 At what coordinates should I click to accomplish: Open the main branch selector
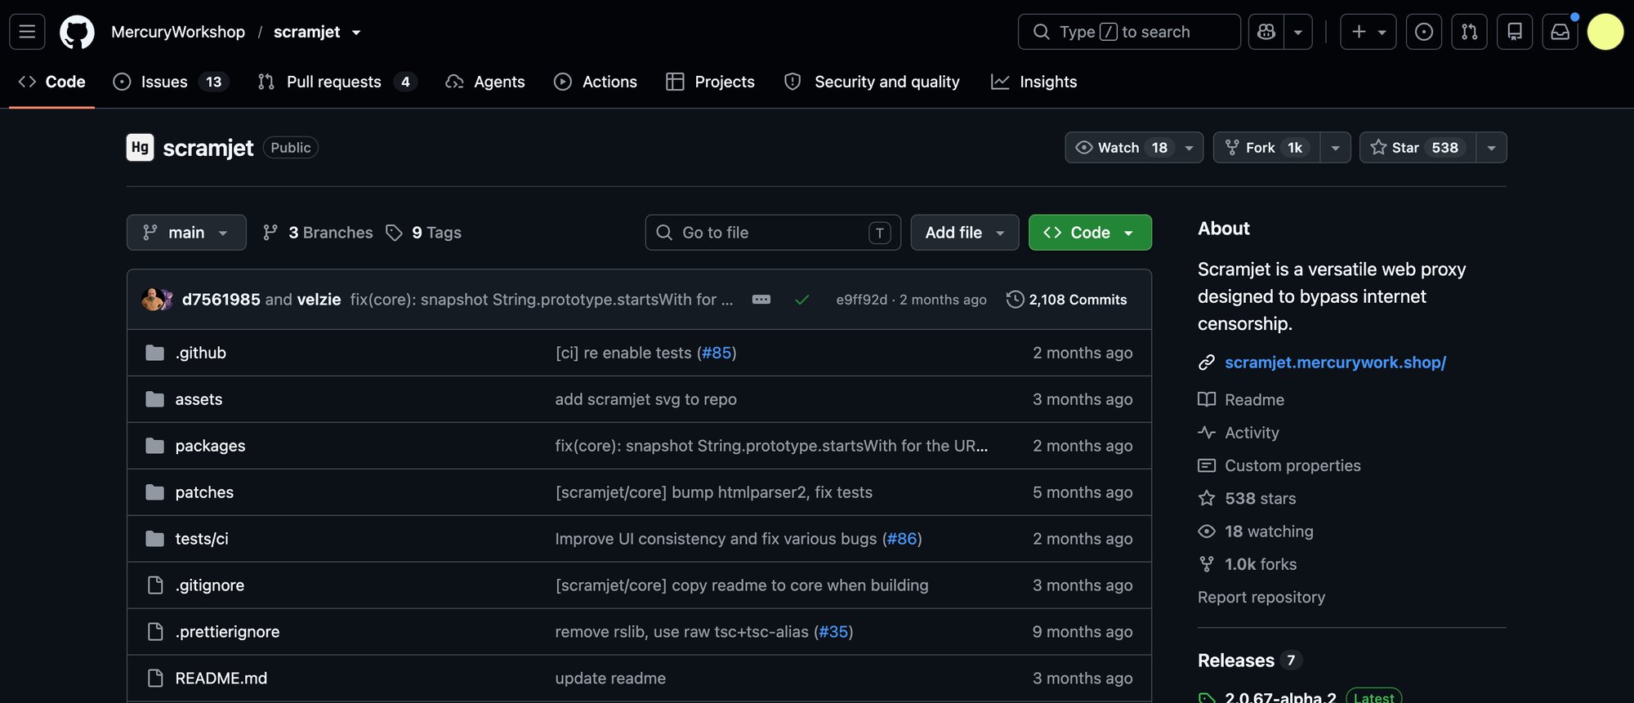tap(186, 233)
